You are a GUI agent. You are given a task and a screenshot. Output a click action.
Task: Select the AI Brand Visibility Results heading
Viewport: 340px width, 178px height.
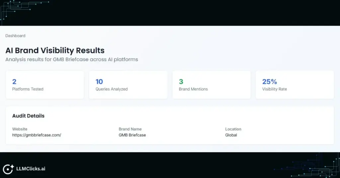(55, 50)
